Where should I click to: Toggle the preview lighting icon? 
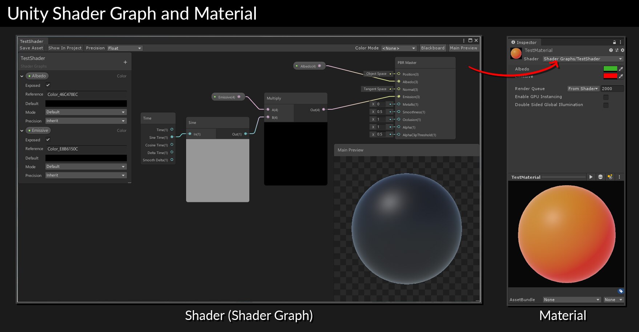coord(610,177)
